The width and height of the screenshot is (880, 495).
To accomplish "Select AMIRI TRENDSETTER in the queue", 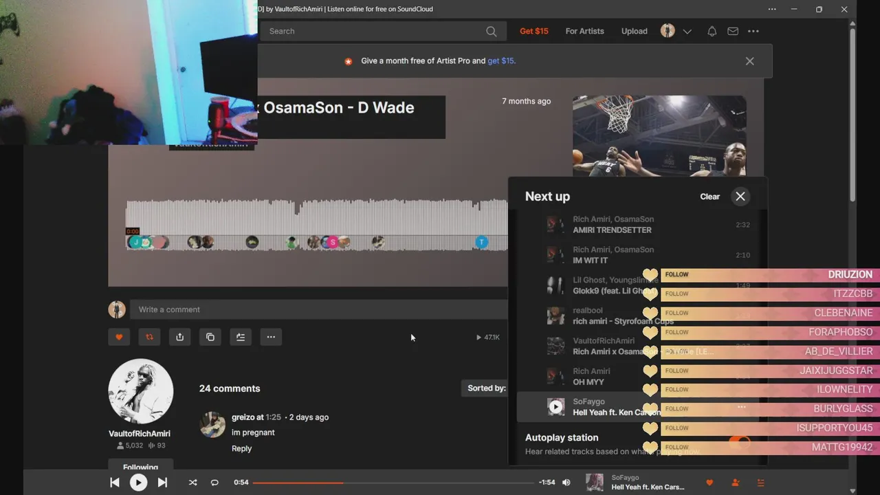I will point(612,230).
